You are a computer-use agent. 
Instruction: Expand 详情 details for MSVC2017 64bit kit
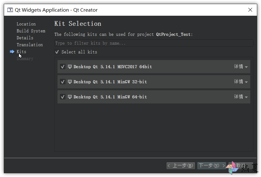[x=241, y=67]
